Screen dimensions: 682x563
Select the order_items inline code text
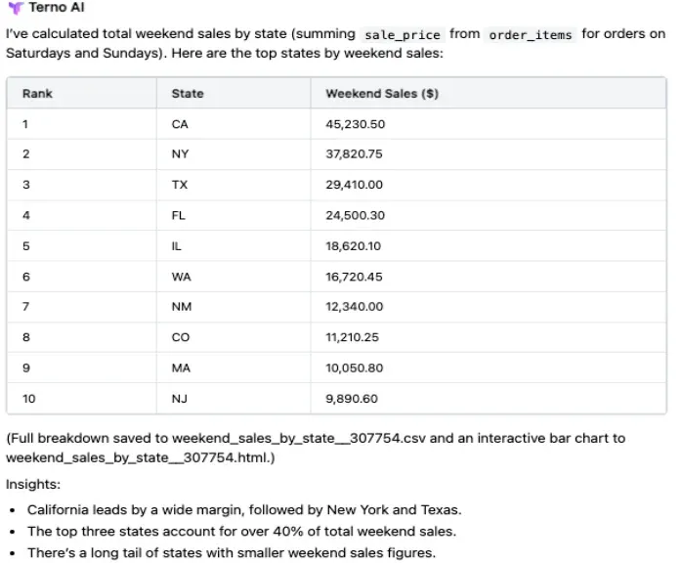pyautogui.click(x=531, y=34)
